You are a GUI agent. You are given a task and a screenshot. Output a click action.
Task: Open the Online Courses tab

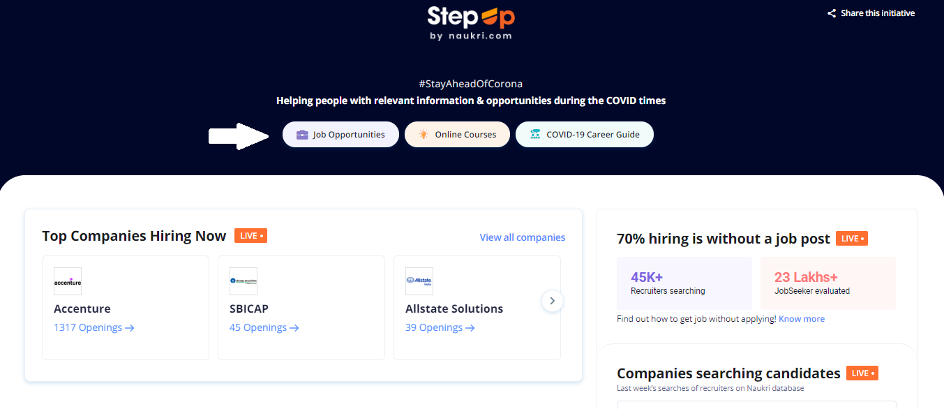click(457, 135)
